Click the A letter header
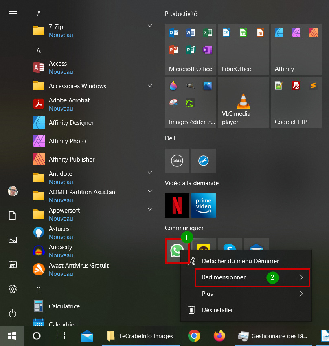 coord(39,51)
